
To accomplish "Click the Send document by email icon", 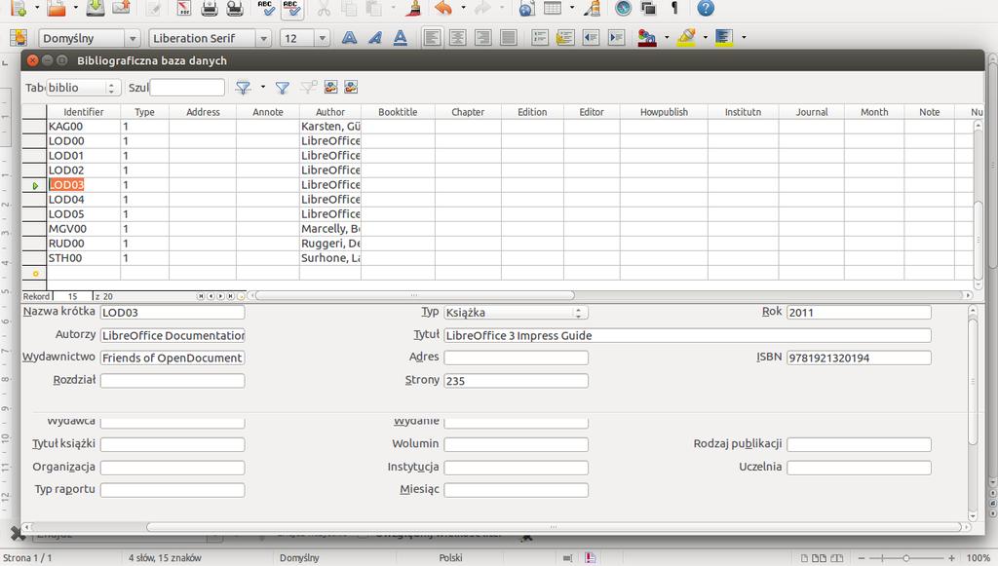I will point(121,8).
